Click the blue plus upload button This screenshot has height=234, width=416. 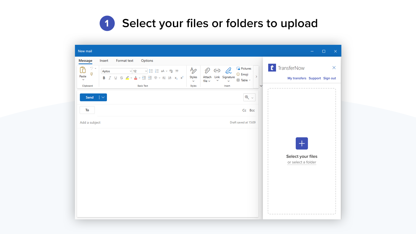(302, 144)
